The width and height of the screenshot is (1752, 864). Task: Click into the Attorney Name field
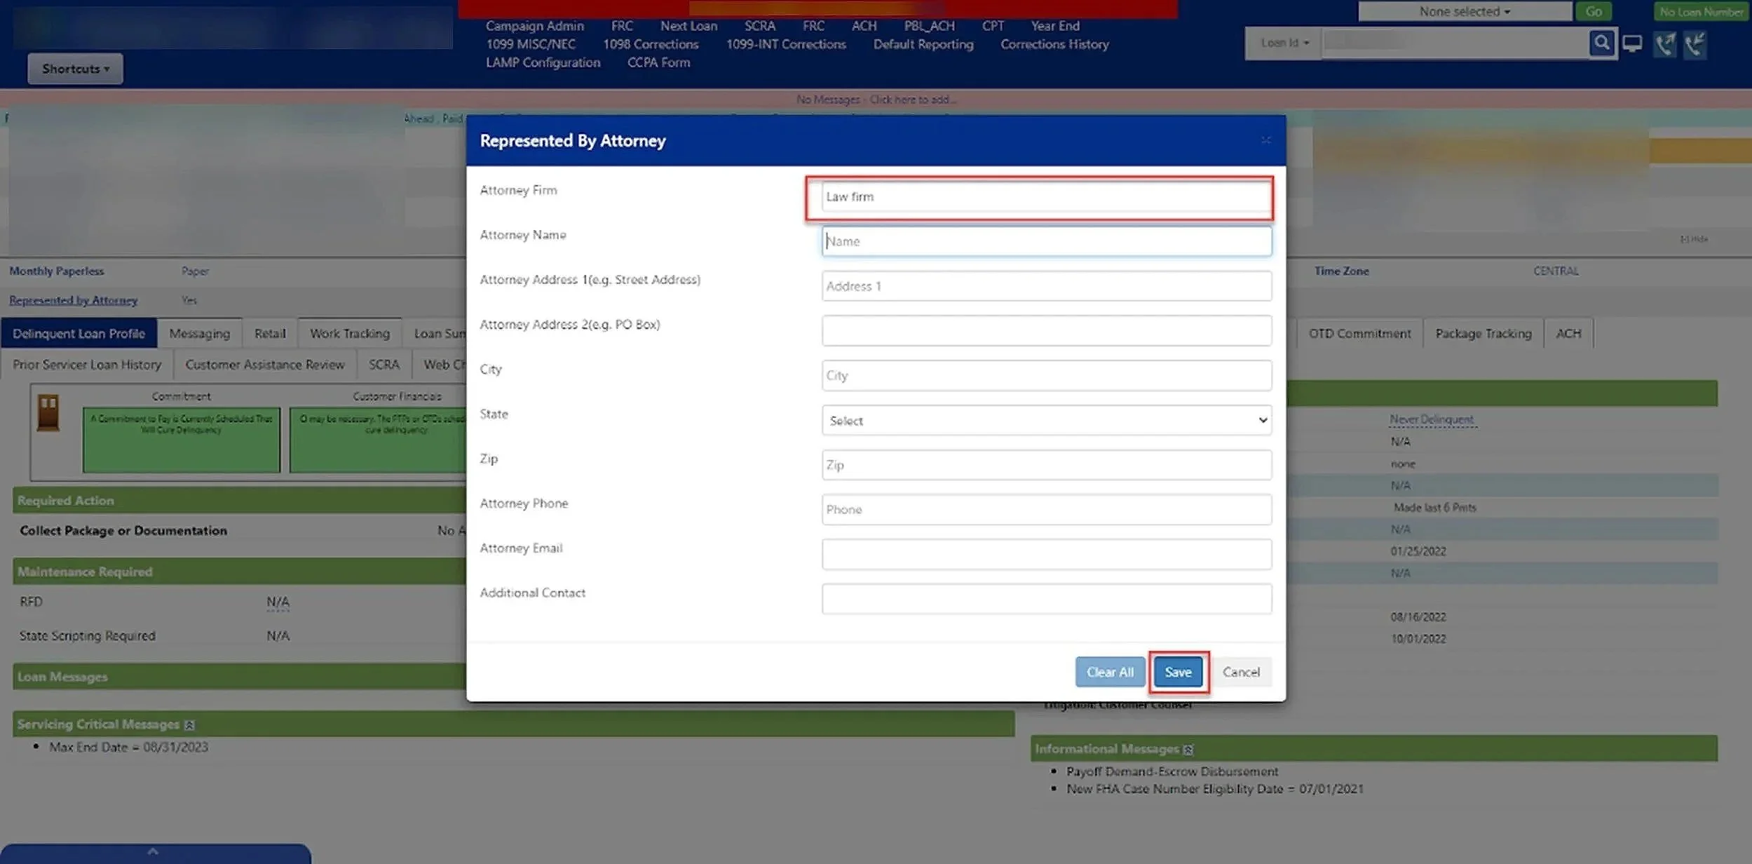(x=1046, y=241)
